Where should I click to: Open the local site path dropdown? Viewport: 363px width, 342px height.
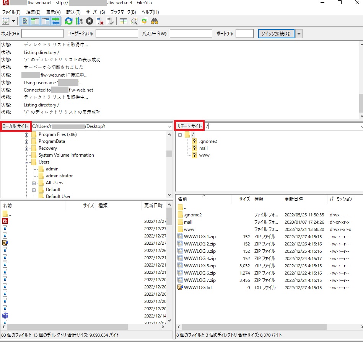pos(170,127)
